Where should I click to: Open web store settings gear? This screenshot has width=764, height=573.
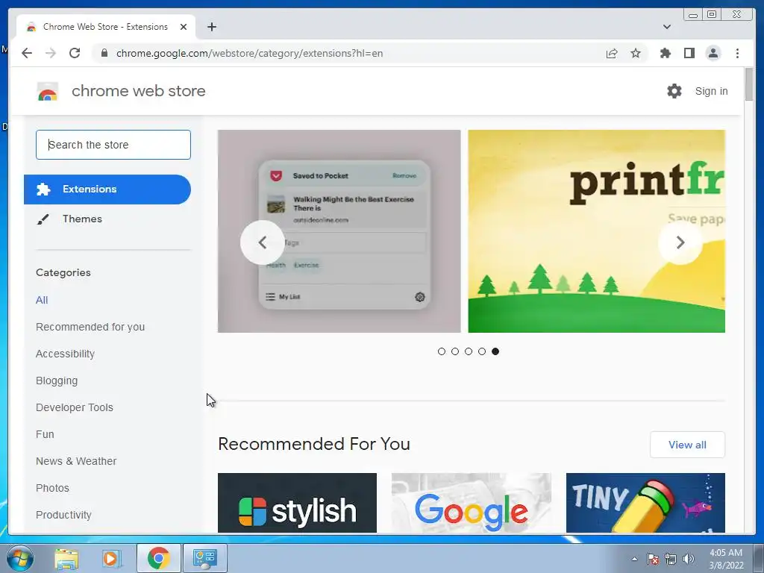click(674, 91)
